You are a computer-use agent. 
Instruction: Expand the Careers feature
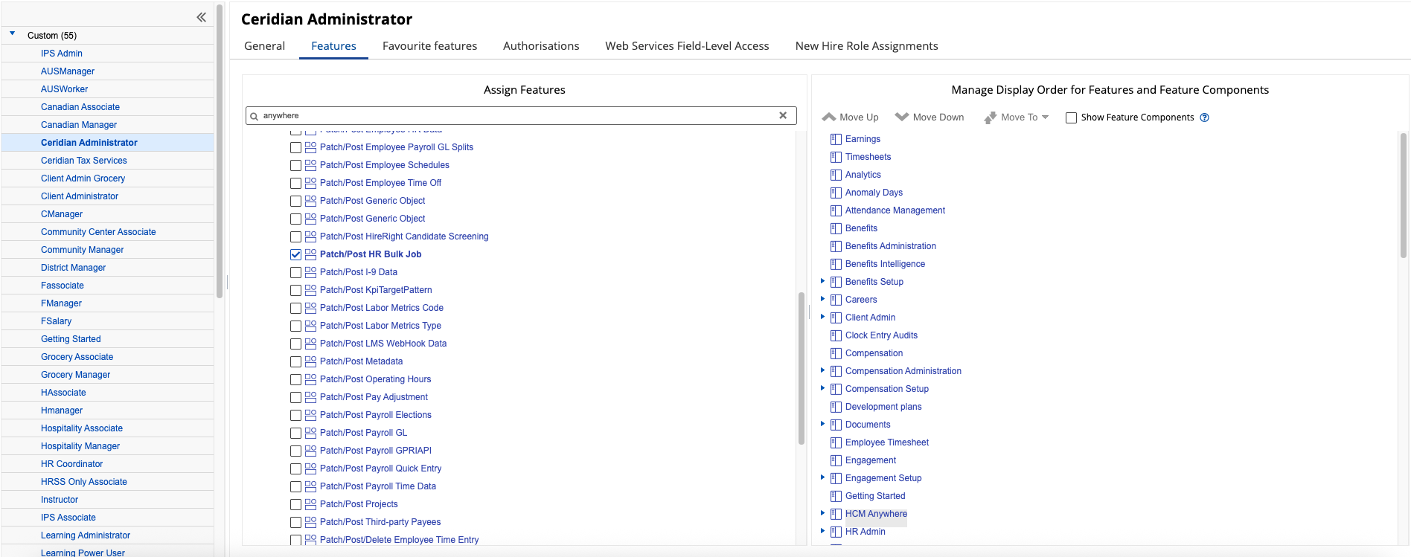822,299
